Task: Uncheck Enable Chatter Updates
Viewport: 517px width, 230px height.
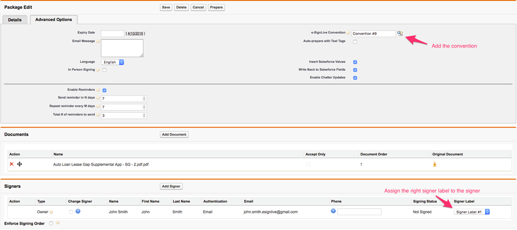Action: coord(355,78)
